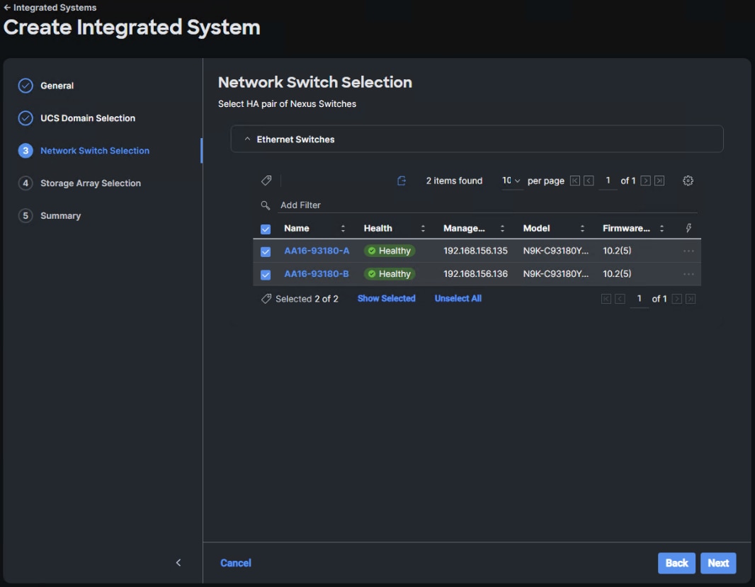Viewport: 755px width, 587px height.
Task: Open row actions for AA16-93180-B
Action: click(688, 274)
